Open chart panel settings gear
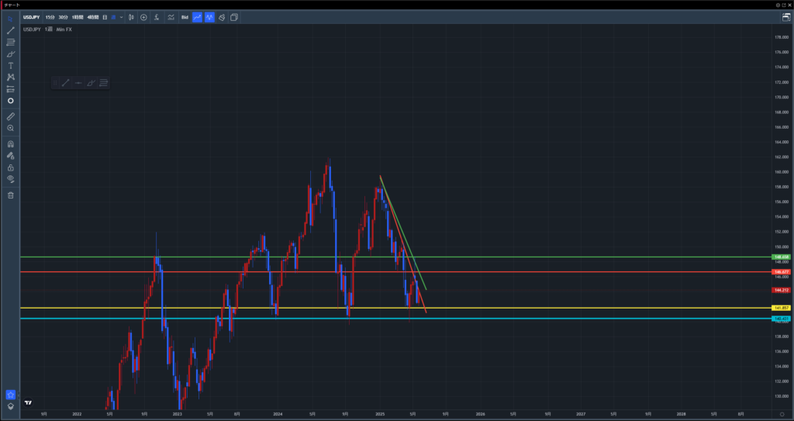 (x=778, y=5)
